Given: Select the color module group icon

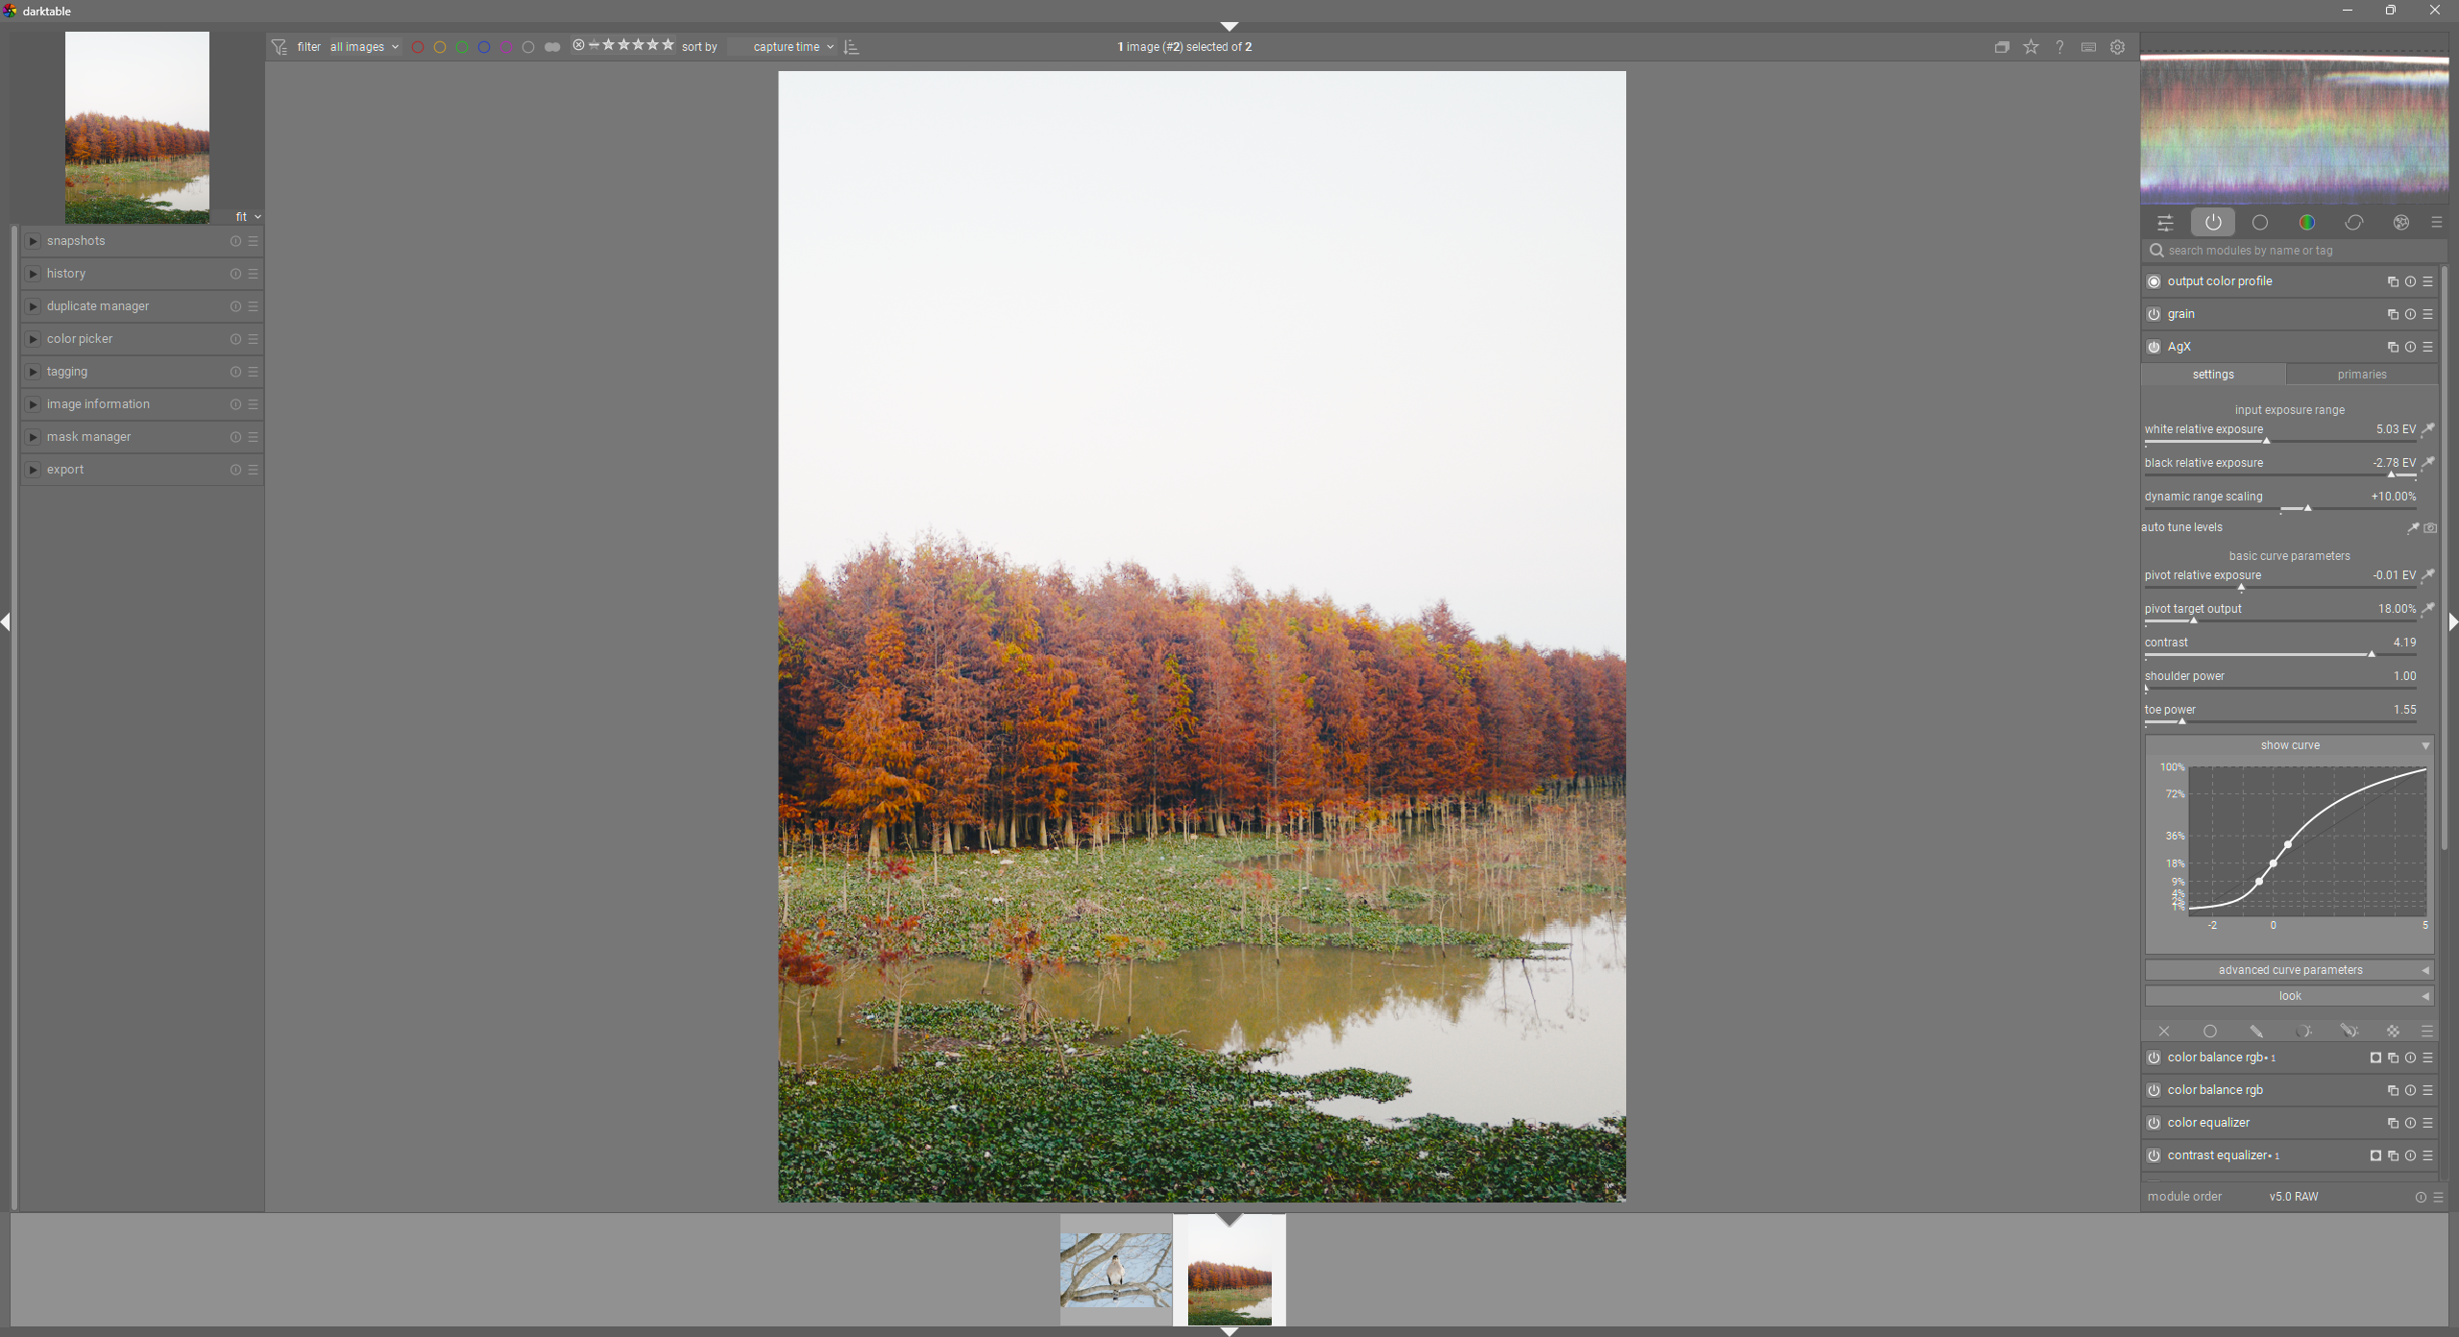Looking at the screenshot, I should [x=2307, y=223].
